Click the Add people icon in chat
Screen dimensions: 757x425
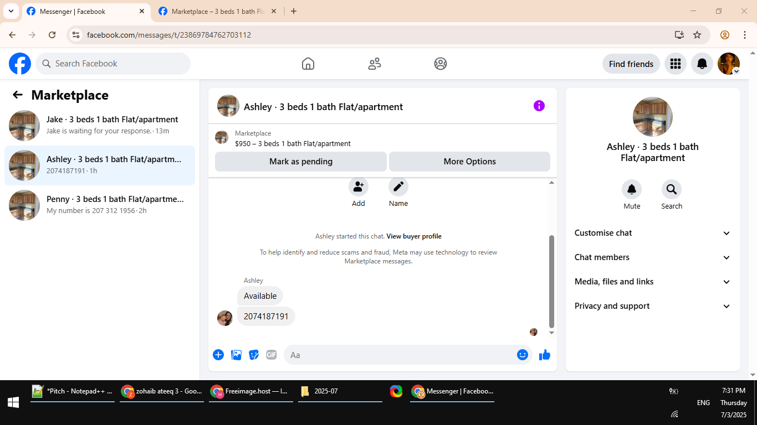coord(359,186)
